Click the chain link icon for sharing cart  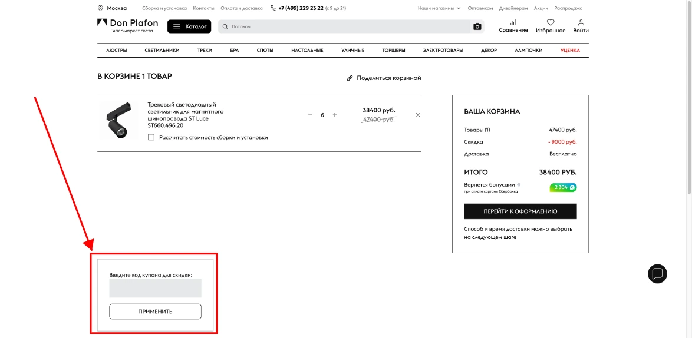coord(350,78)
